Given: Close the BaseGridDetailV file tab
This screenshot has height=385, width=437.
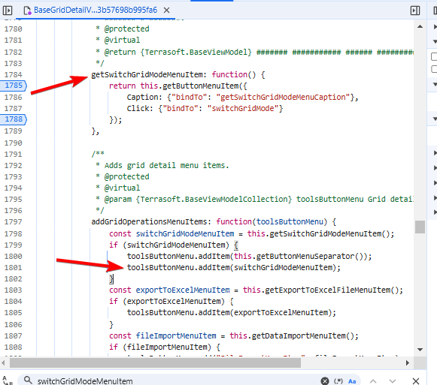Looking at the screenshot, I should click(x=167, y=11).
